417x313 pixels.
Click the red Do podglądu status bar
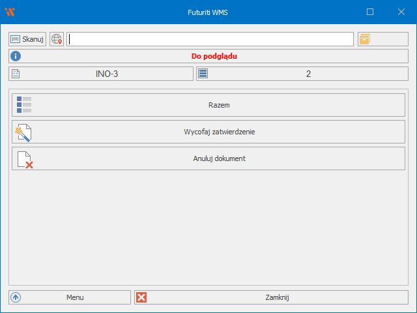[214, 56]
